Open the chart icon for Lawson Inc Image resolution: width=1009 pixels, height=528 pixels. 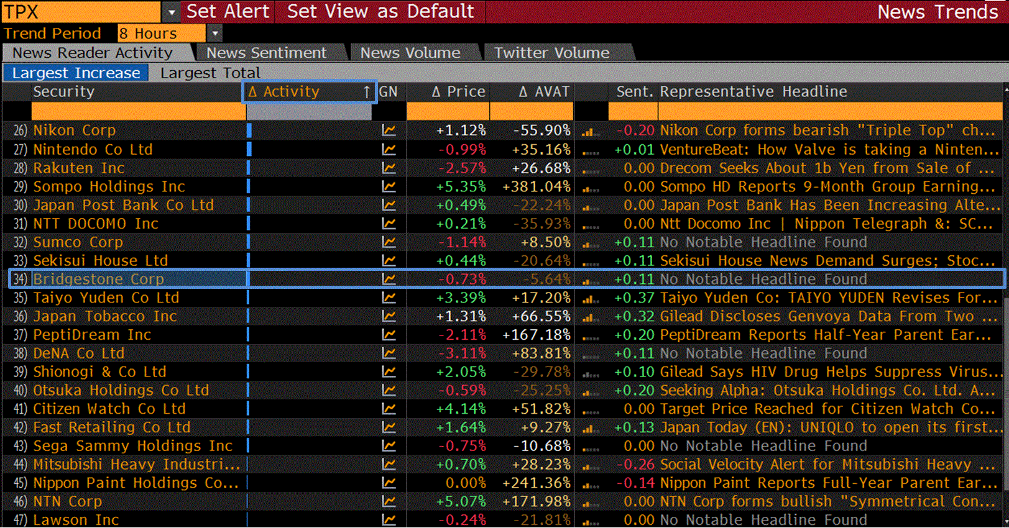tap(389, 520)
